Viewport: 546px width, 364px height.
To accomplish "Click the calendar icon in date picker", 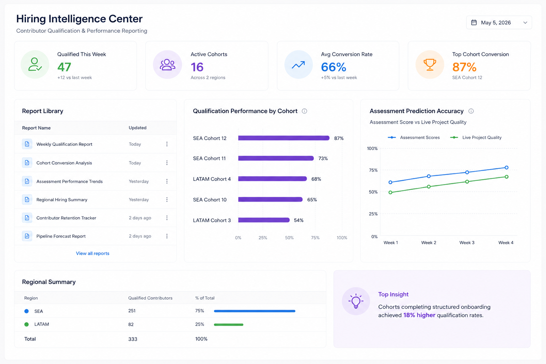I will tap(474, 22).
